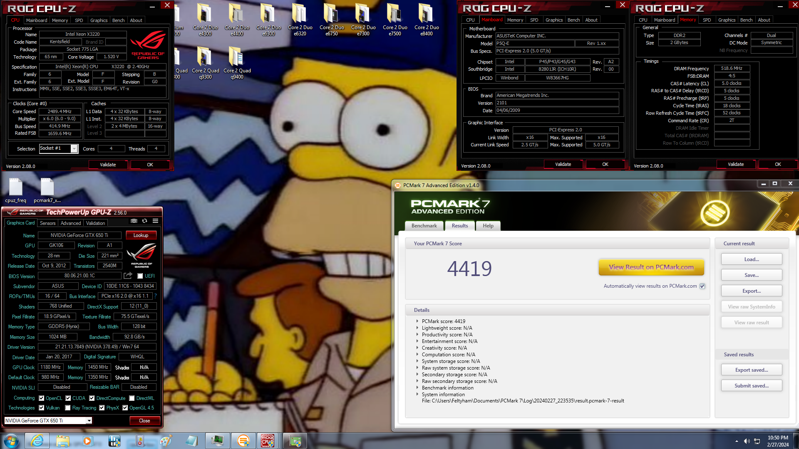Expand the Productivity score detail row
This screenshot has width=799, height=449.
[417, 334]
